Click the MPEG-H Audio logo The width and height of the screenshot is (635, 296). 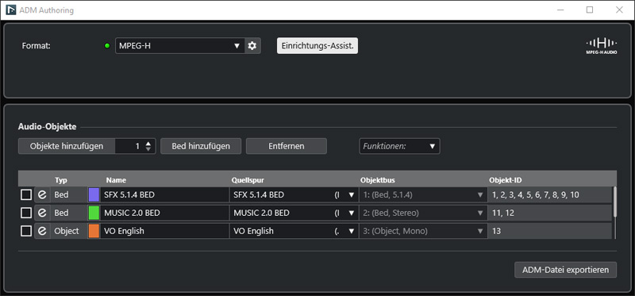click(602, 46)
